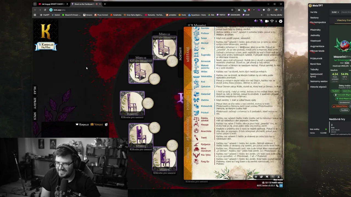Open the ZPRÁVY side tab
Screen dimensions: 351x197
coord(35,103)
